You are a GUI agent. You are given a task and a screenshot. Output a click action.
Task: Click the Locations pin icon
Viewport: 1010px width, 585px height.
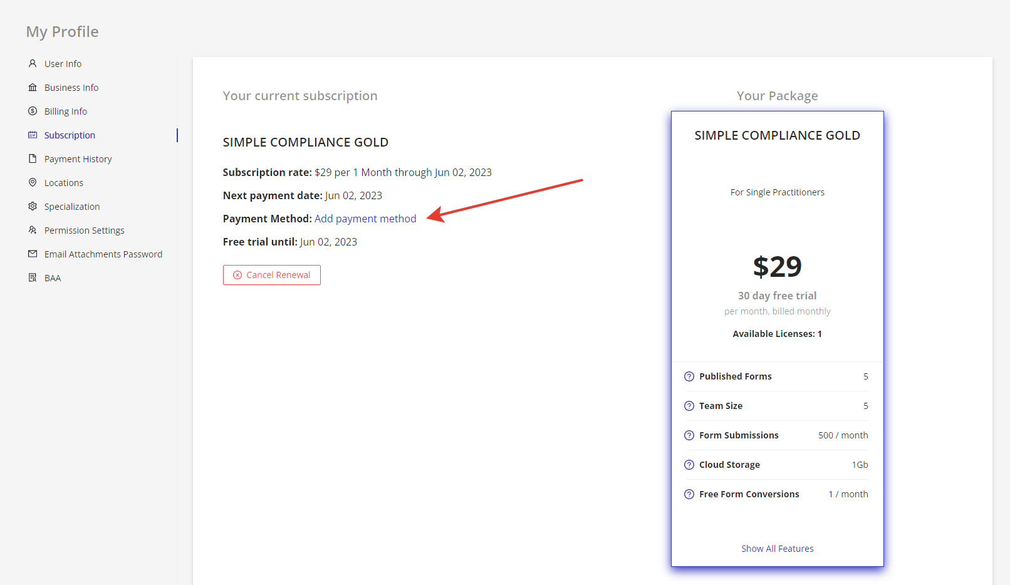(x=32, y=182)
